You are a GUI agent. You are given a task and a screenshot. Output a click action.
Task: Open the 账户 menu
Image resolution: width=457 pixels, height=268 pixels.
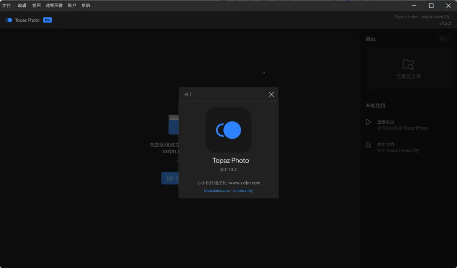pyautogui.click(x=72, y=5)
